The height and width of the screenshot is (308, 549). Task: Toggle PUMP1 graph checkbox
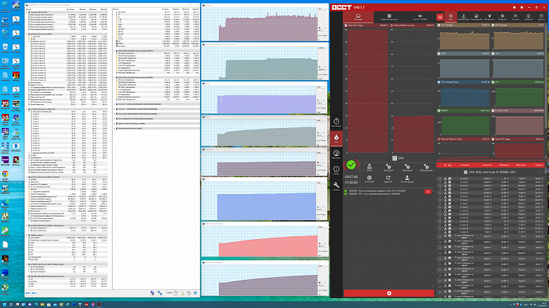[439, 110]
